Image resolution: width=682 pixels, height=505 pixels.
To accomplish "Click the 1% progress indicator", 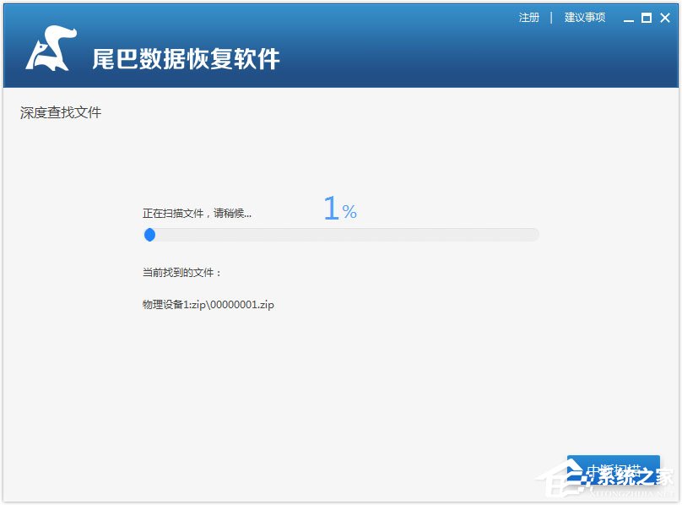I will (340, 208).
